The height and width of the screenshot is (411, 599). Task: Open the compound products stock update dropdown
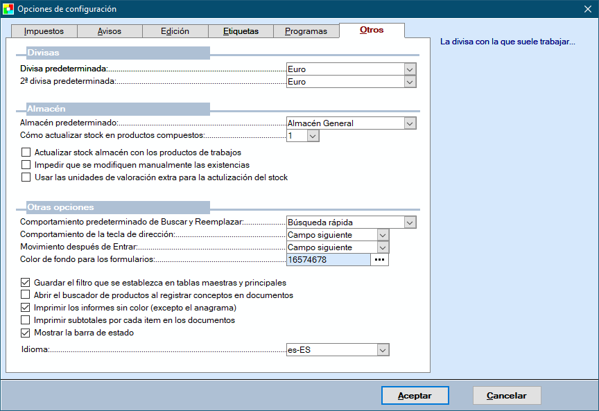(313, 136)
